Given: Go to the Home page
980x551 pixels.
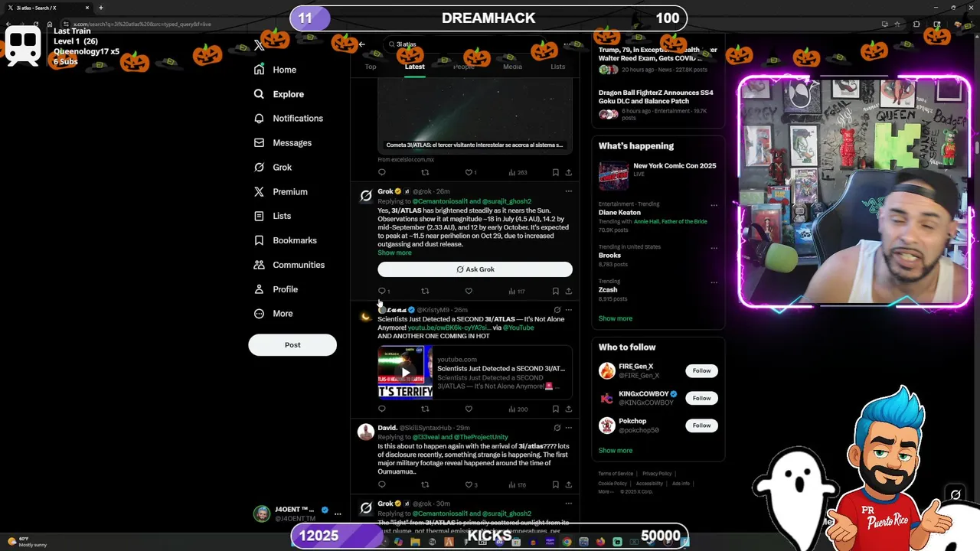Looking at the screenshot, I should (x=275, y=70).
